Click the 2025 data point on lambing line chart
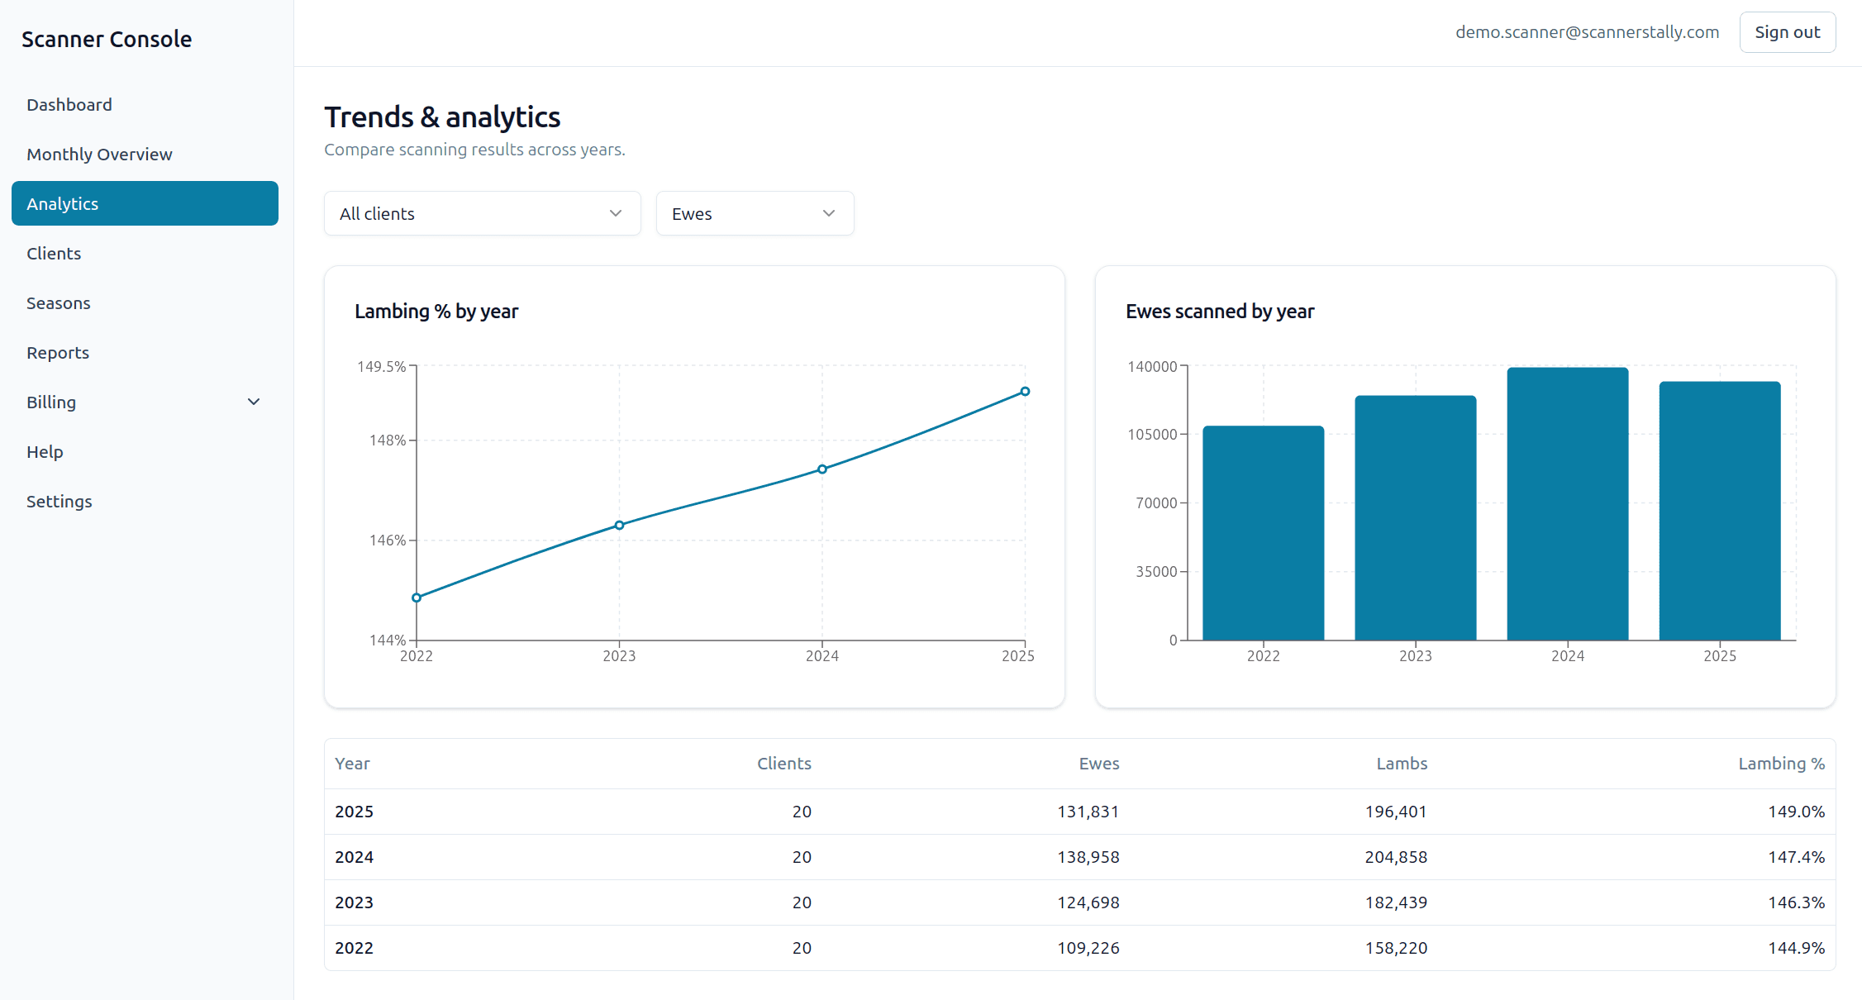The width and height of the screenshot is (1862, 1000). [1025, 392]
